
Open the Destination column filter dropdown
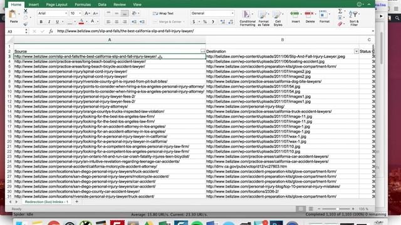pos(357,51)
